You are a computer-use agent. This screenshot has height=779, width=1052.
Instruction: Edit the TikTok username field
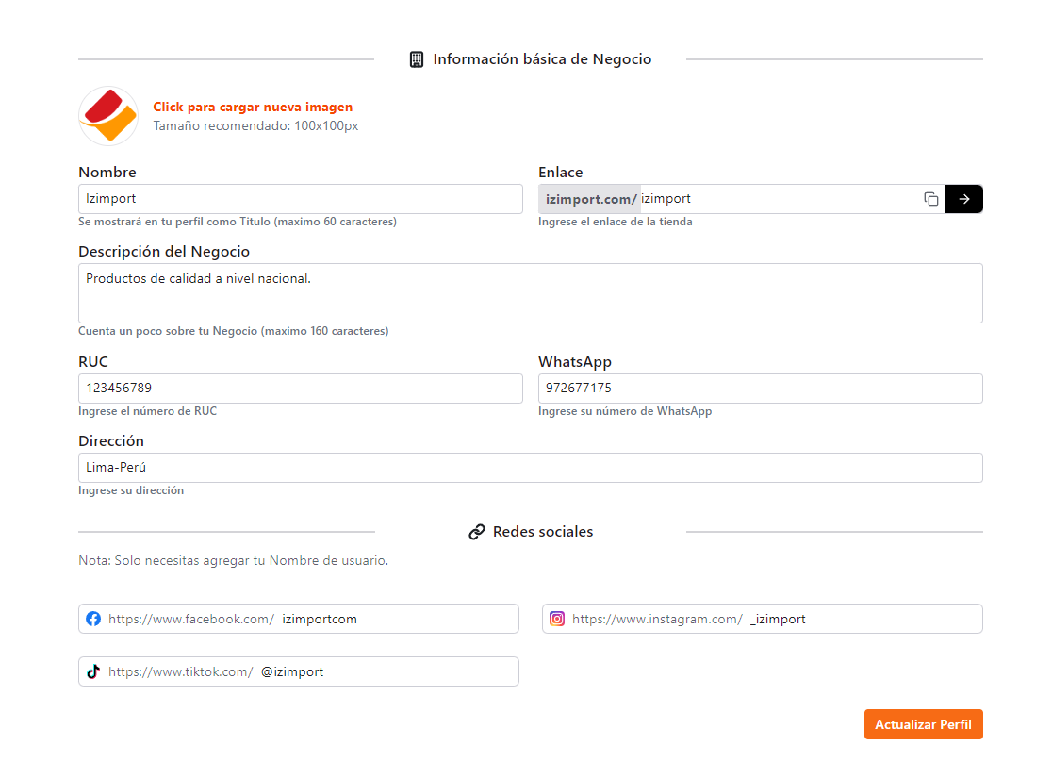[386, 671]
